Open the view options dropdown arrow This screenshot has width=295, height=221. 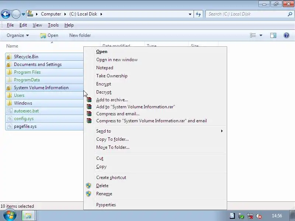pyautogui.click(x=261, y=35)
